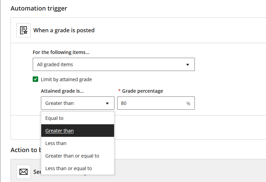This screenshot has height=182, width=266.
Task: Click the grade posted trigger icon
Action: coord(24,30)
